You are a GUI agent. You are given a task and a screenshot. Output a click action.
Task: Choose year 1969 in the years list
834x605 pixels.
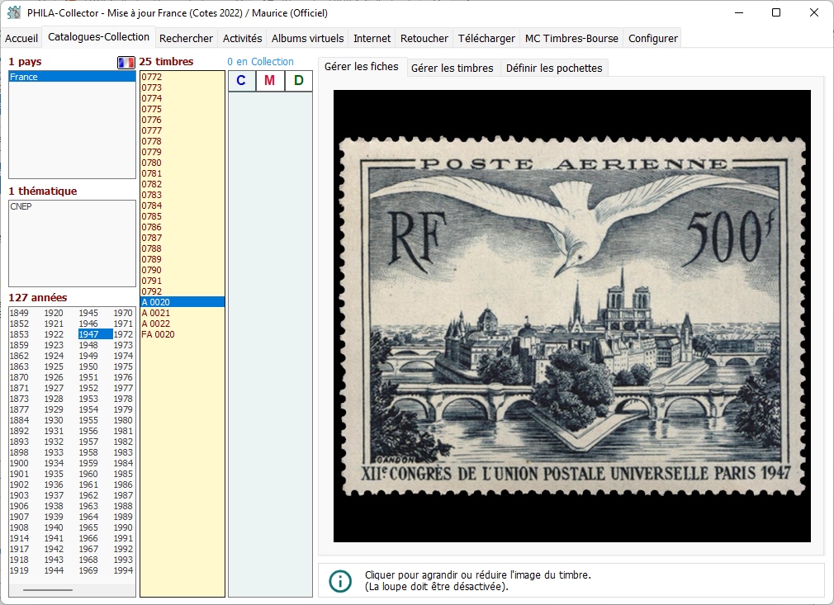point(88,570)
